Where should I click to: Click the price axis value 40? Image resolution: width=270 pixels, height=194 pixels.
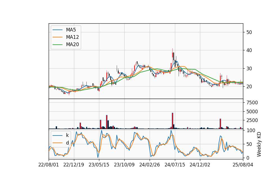click(249, 50)
